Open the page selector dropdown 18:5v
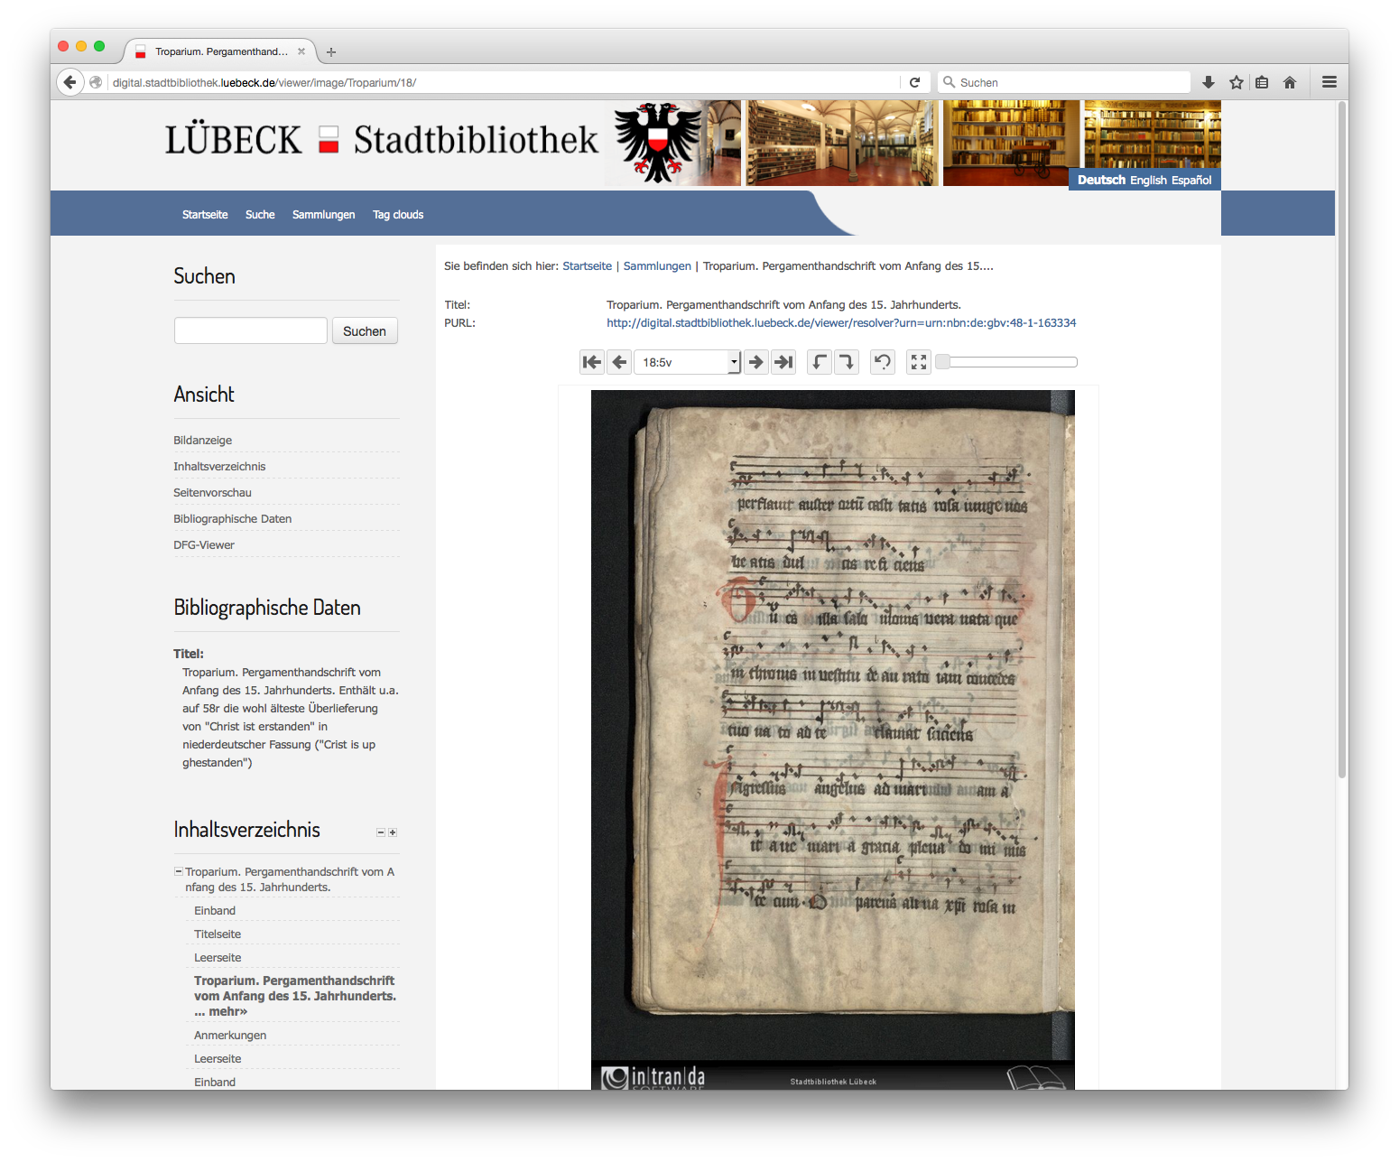The width and height of the screenshot is (1399, 1162). pyautogui.click(x=687, y=362)
